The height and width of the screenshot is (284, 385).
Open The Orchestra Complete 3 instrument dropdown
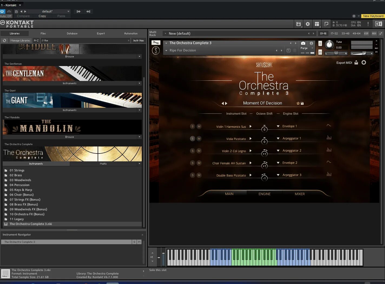click(166, 43)
